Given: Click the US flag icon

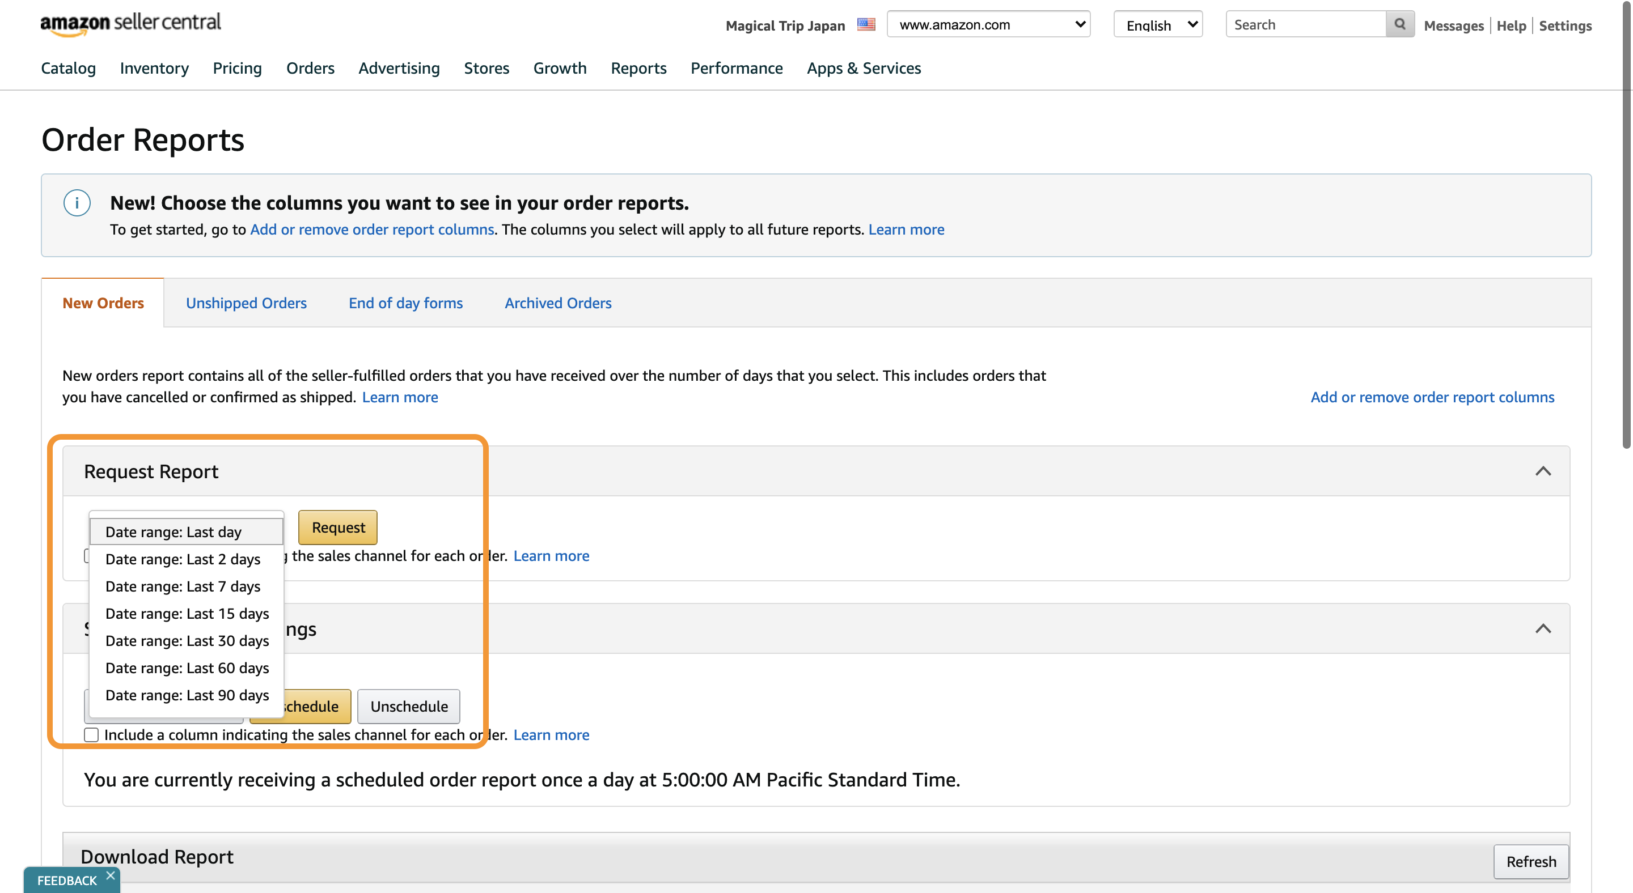Looking at the screenshot, I should click(x=866, y=25).
